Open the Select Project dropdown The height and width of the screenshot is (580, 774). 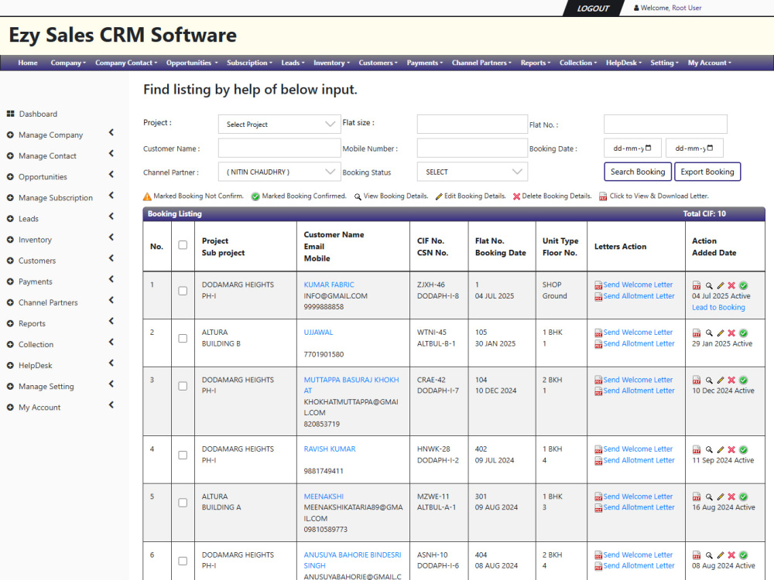[279, 125]
